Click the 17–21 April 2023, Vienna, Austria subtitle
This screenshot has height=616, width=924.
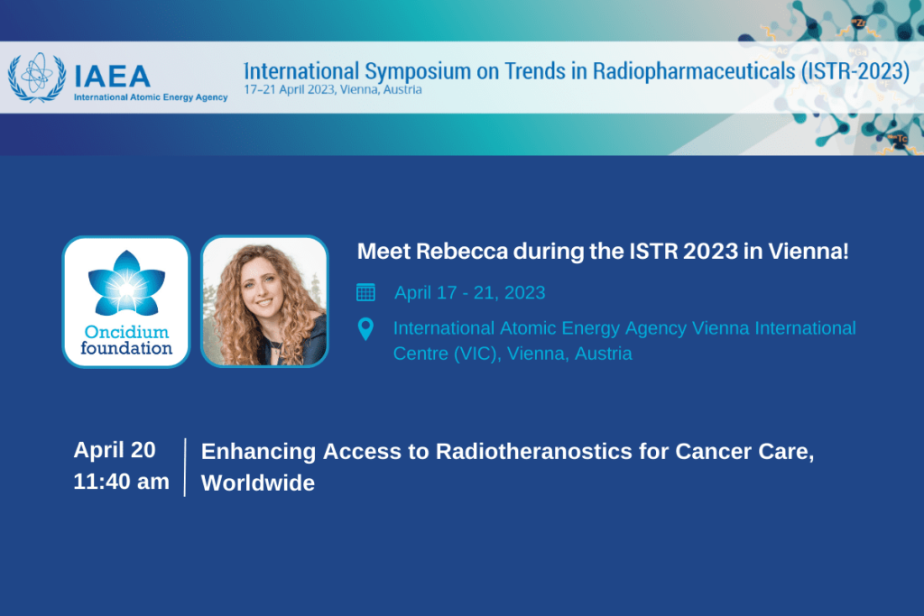point(333,90)
